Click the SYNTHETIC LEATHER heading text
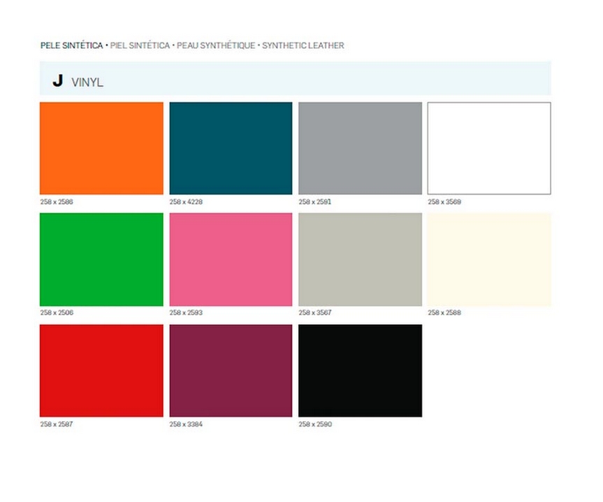The height and width of the screenshot is (502, 603). click(303, 45)
